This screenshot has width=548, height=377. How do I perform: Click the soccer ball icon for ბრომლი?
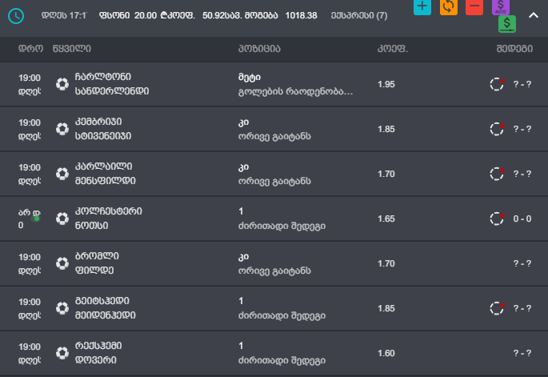tap(62, 263)
